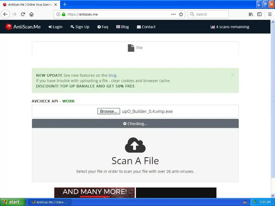275x206 pixels.
Task: Open the Login page
Action: coord(55,27)
